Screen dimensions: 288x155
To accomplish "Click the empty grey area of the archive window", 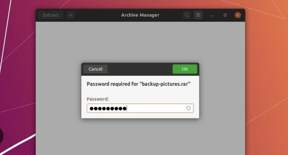I will pos(140,42).
